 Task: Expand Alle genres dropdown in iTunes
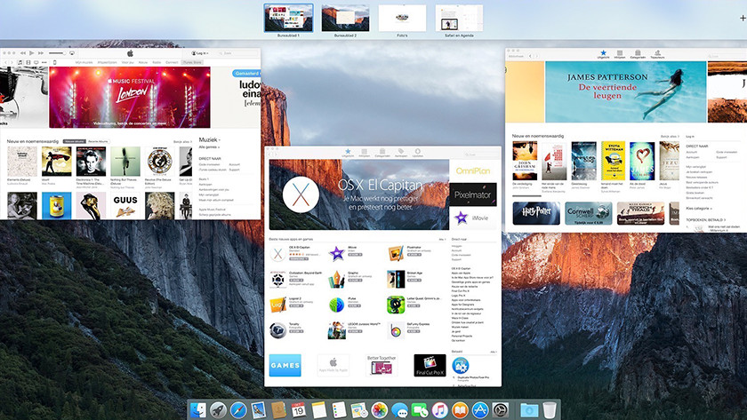(x=209, y=147)
